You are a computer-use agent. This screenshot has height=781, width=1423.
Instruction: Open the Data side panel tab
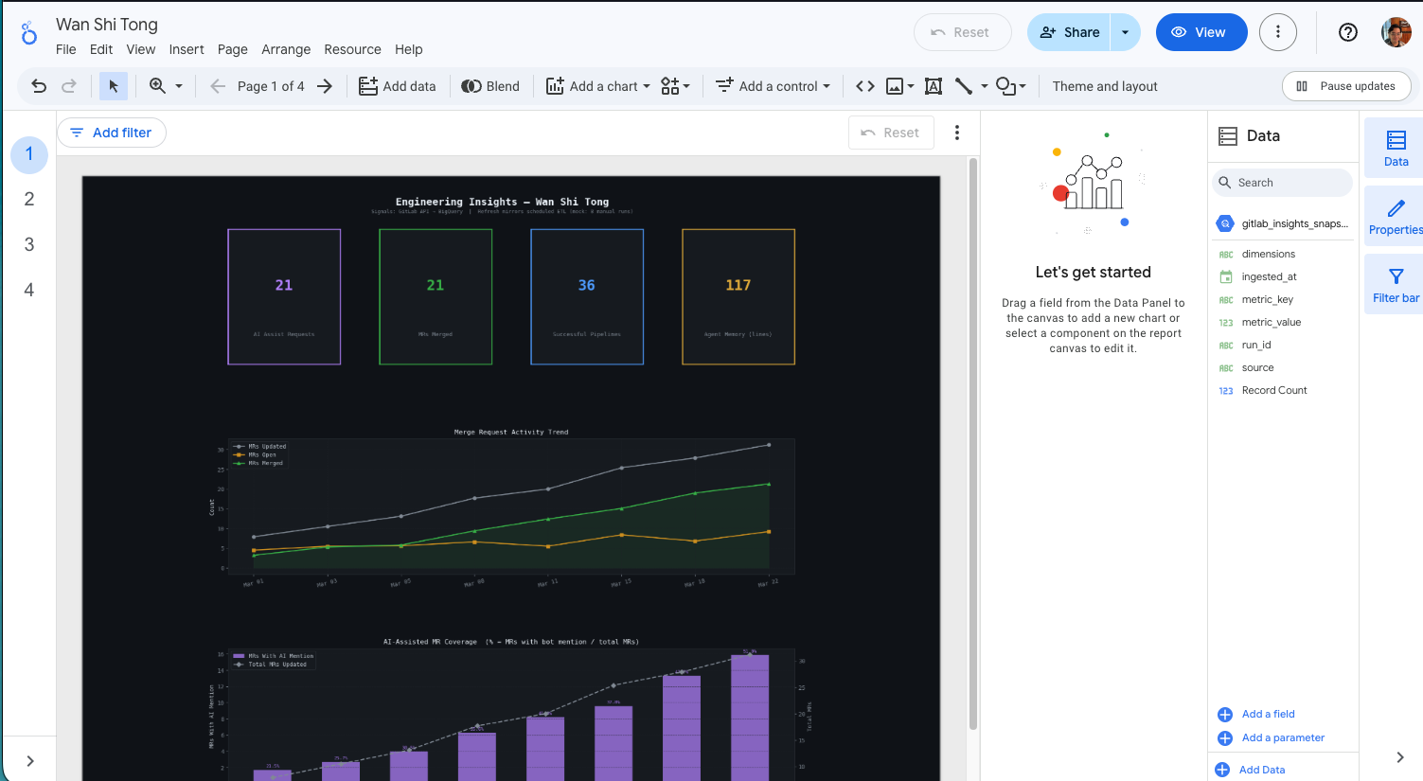point(1396,148)
